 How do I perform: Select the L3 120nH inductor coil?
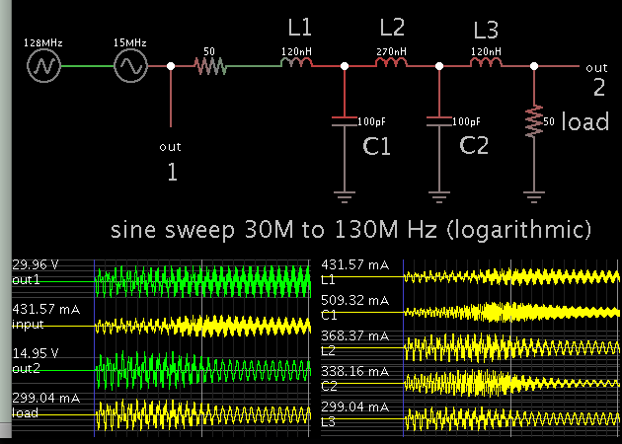click(487, 62)
